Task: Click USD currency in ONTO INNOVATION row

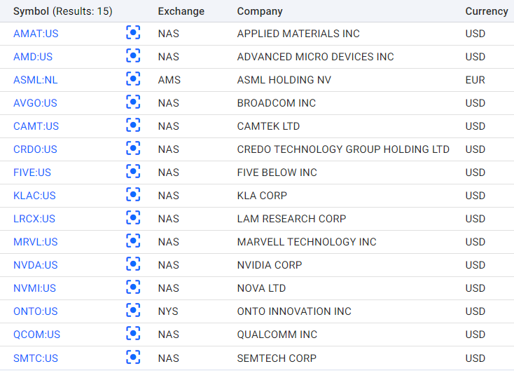Action: (x=475, y=311)
